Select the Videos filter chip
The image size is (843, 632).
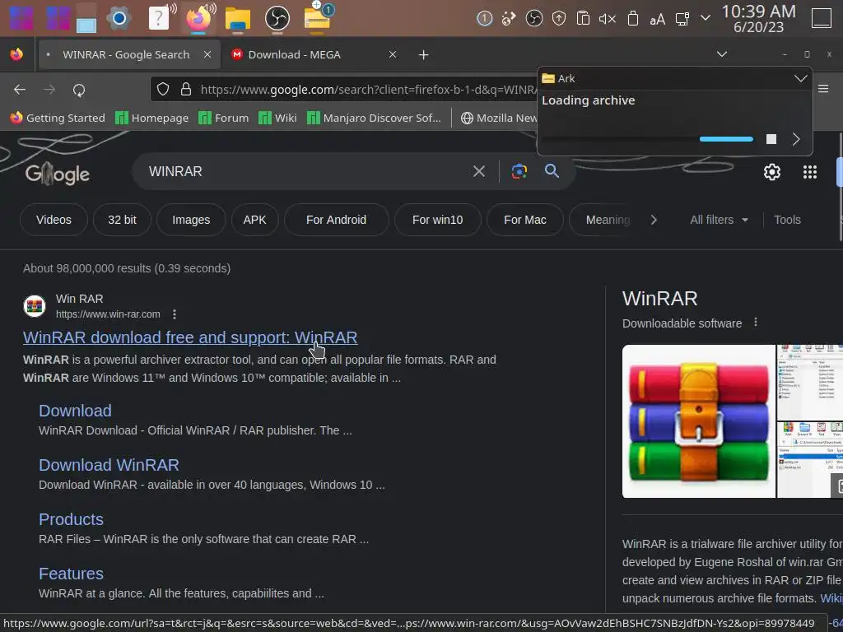54,220
